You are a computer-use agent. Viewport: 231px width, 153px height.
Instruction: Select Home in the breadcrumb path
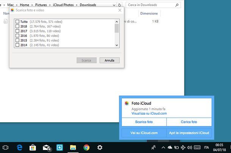point(25,5)
